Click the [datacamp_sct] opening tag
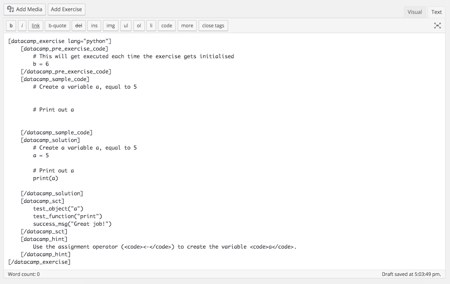 coord(42,201)
